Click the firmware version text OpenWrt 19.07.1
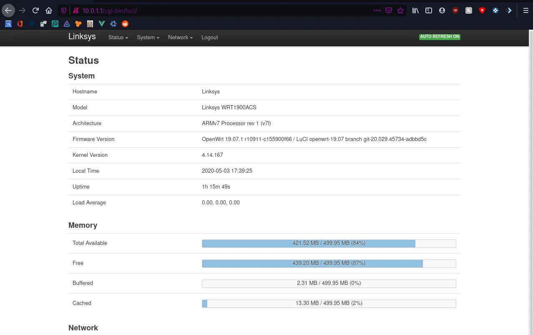The height and width of the screenshot is (335, 533). 314,139
